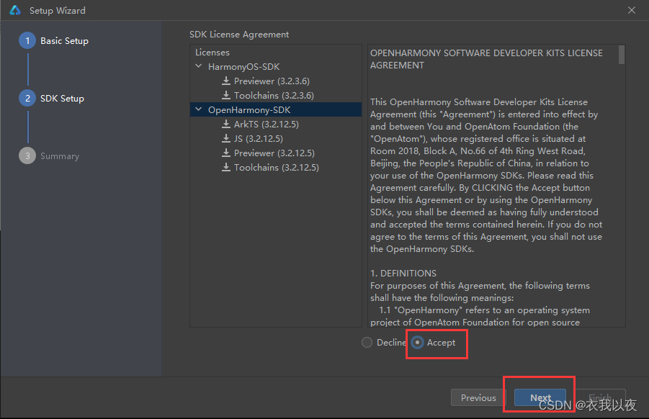Click the license agreement title text
Screen dimensions: 649x419
point(486,59)
